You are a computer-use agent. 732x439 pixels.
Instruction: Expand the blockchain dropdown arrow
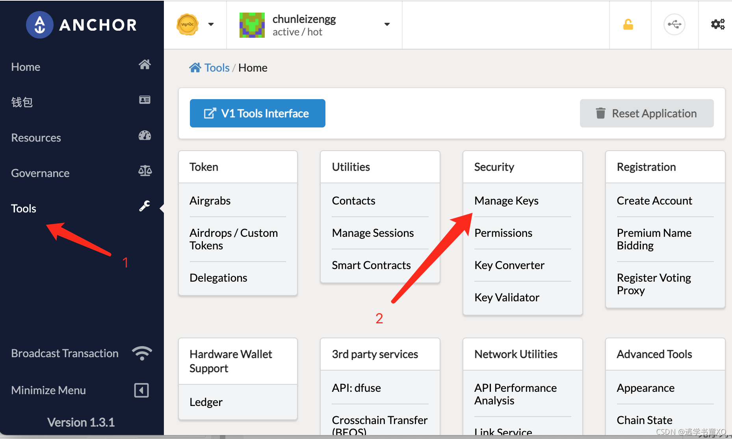pyautogui.click(x=211, y=24)
